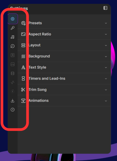This screenshot has height=161, width=117.
Task: Click the dimmed image sidebar icon
Action: pos(13,64)
